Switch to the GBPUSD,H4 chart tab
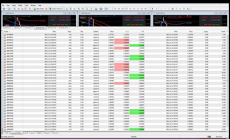Screen dimensions: 230x139 tap(18, 28)
